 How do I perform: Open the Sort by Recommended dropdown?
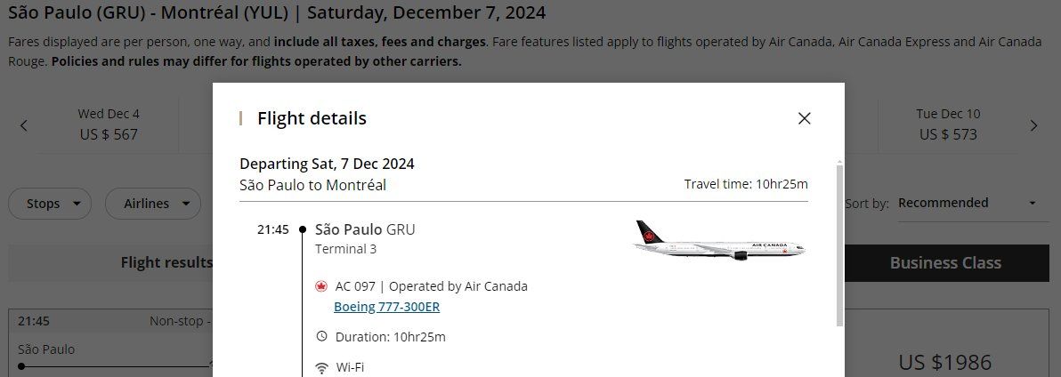click(x=967, y=203)
